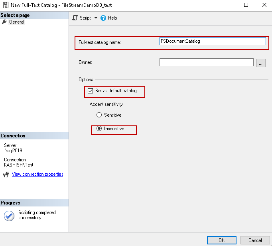
Task: Uncheck Set as default catalog
Action: pyautogui.click(x=90, y=91)
